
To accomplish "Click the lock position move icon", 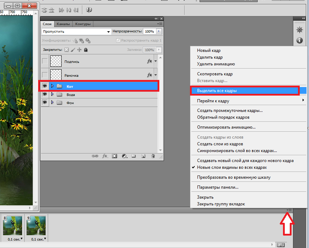I will [79, 50].
